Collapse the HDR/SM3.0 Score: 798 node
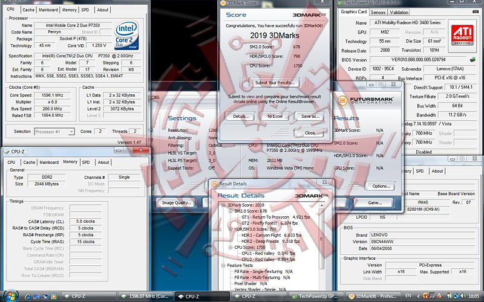 [231, 230]
